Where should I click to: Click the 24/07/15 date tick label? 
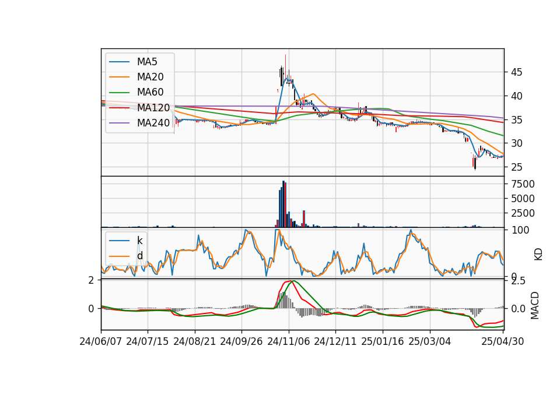(148, 341)
